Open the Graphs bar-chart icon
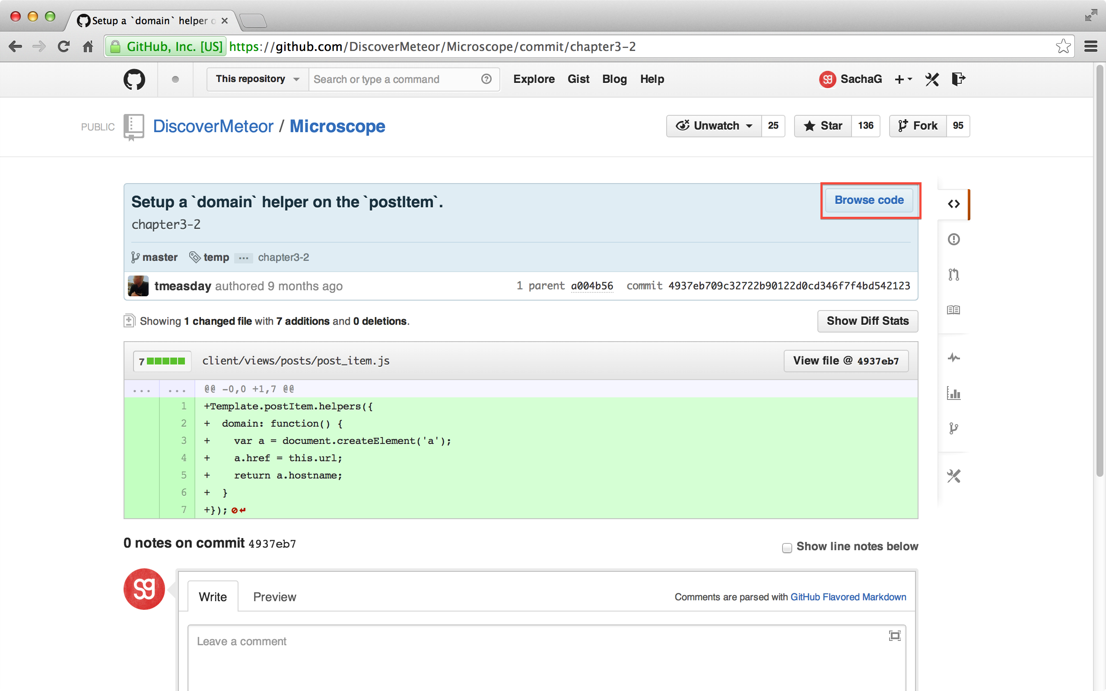Screen dimensions: 1106x691 tap(954, 393)
